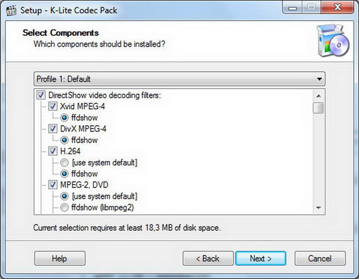359x279 pixels.
Task: Uncheck the H.264 component
Action: [52, 151]
